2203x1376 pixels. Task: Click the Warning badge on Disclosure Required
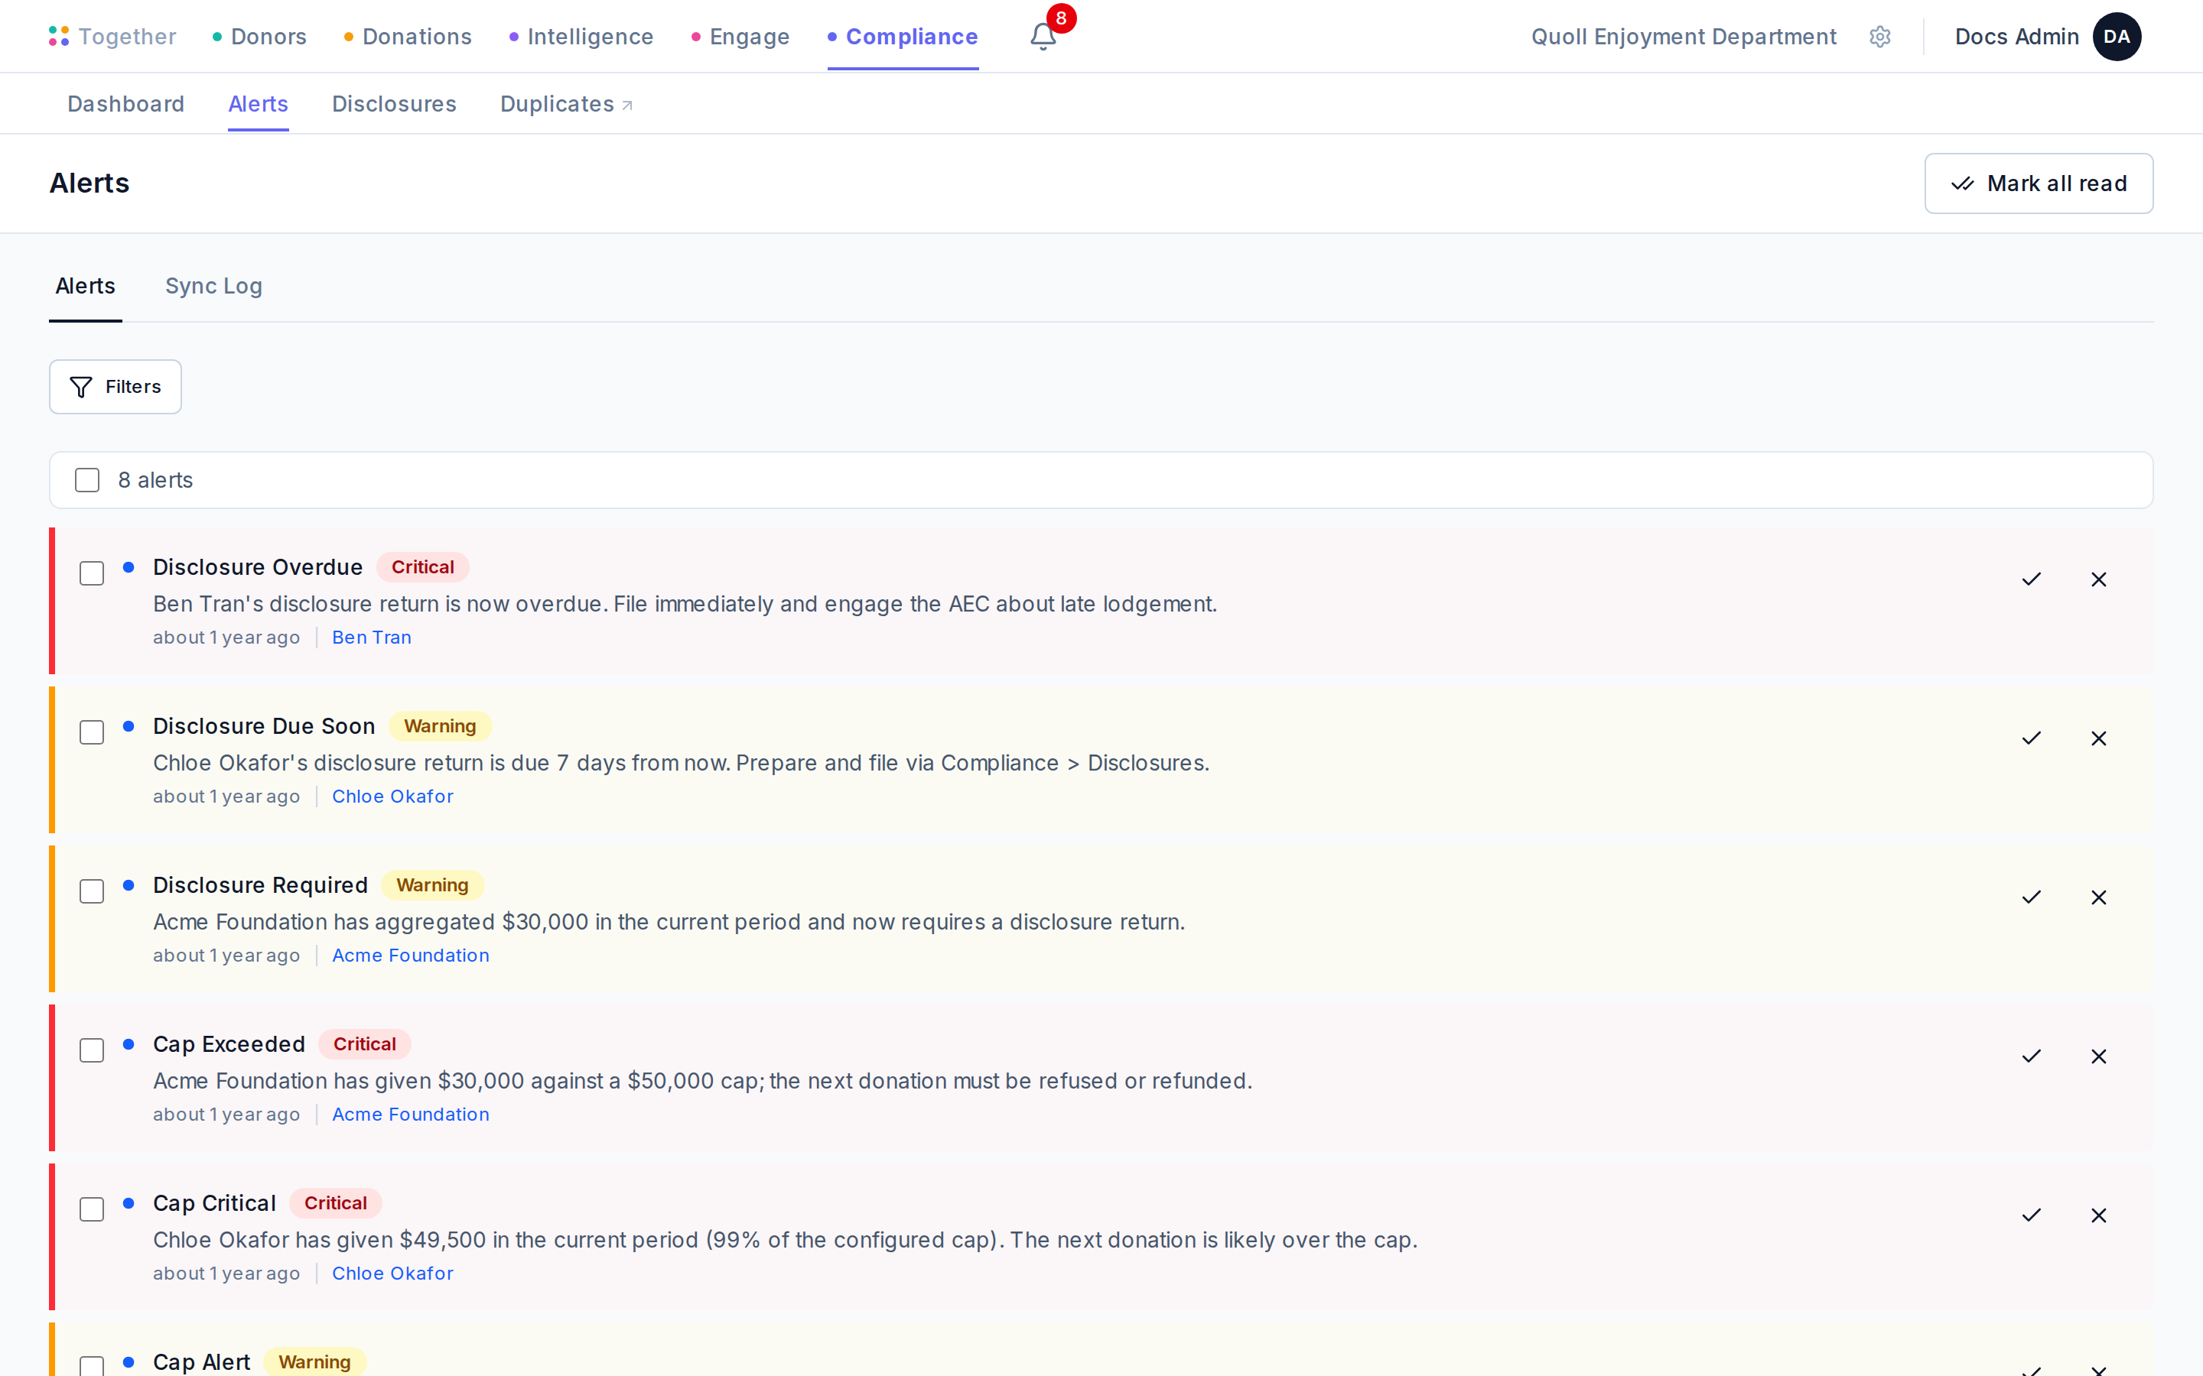(432, 884)
